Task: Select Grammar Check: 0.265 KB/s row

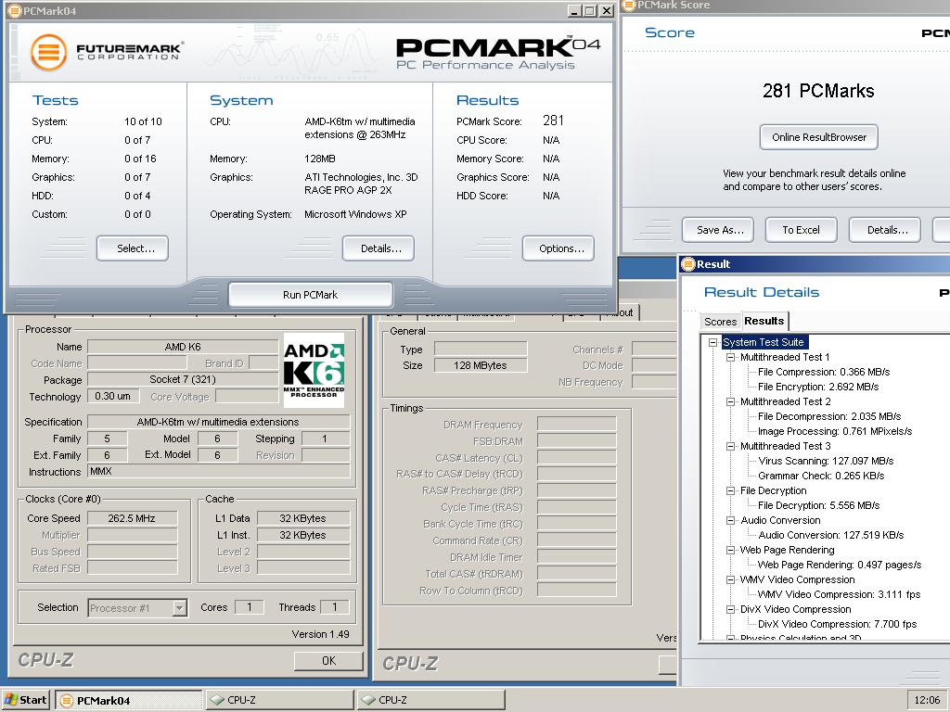Action: coord(822,476)
